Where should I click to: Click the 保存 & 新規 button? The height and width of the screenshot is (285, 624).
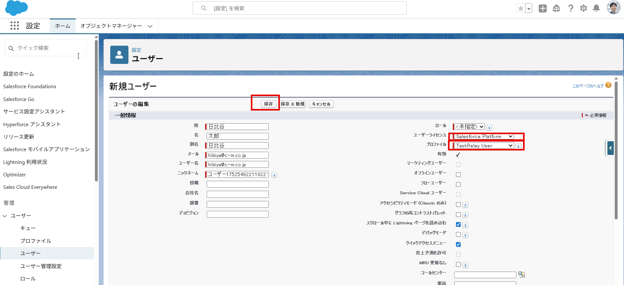pos(293,104)
